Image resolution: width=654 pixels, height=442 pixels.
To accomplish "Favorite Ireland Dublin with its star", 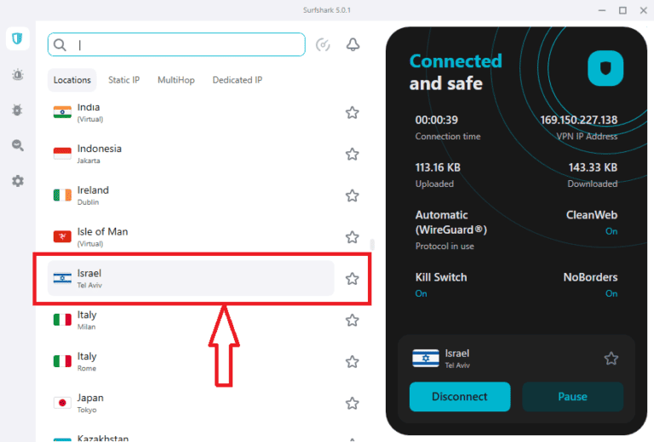I will 352,195.
